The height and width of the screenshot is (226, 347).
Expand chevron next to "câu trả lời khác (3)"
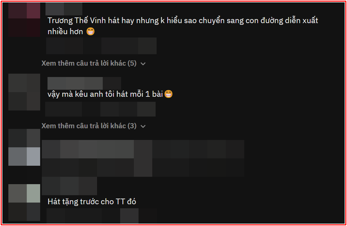pyautogui.click(x=143, y=126)
